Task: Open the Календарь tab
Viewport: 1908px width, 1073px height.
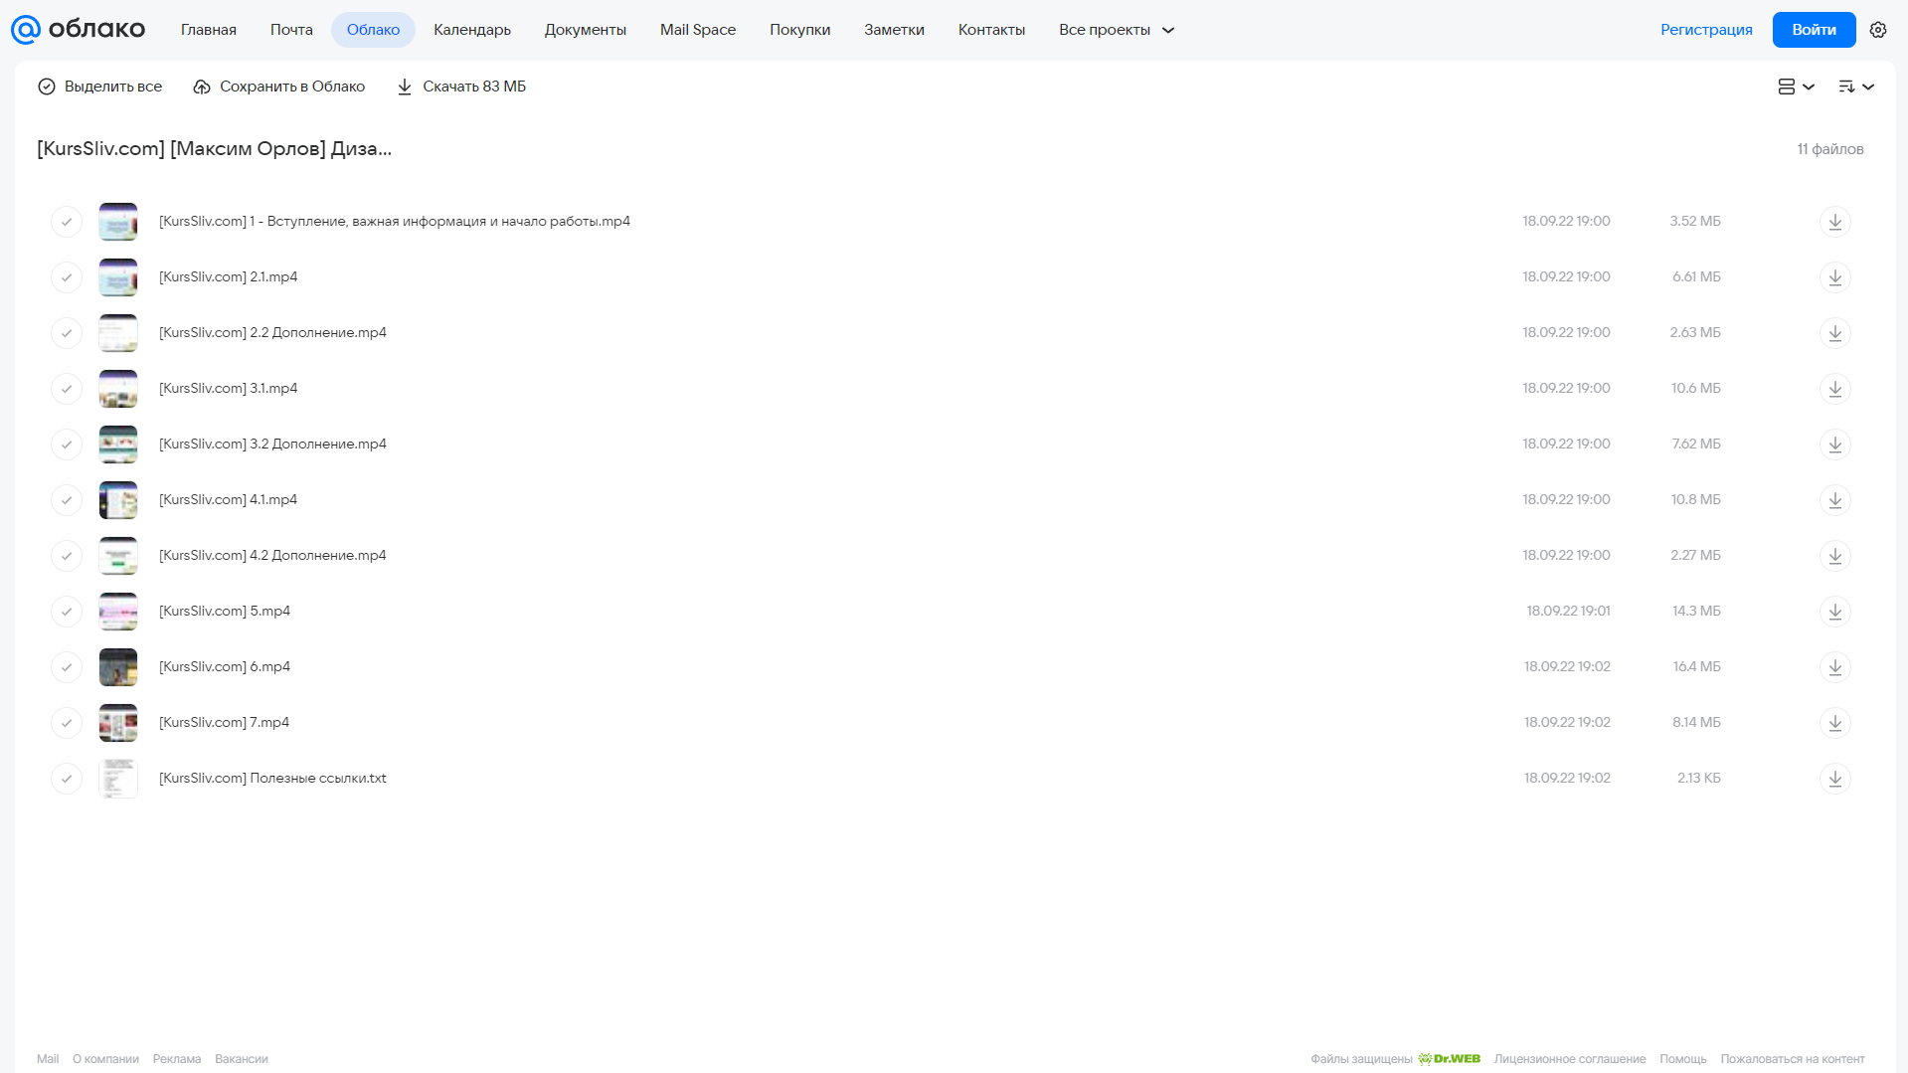Action: click(472, 30)
